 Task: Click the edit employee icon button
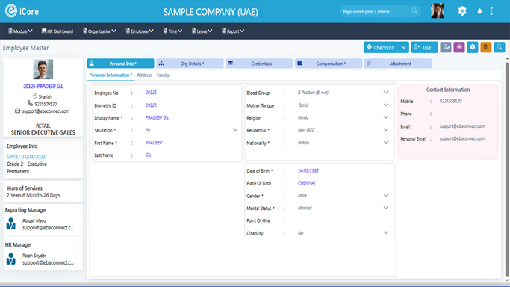pyautogui.click(x=446, y=48)
